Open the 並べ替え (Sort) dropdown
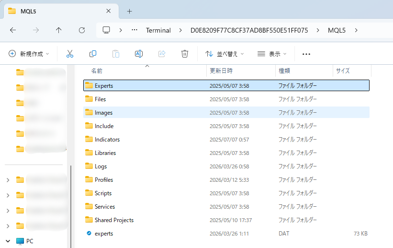This screenshot has width=393, height=248. pyautogui.click(x=225, y=54)
